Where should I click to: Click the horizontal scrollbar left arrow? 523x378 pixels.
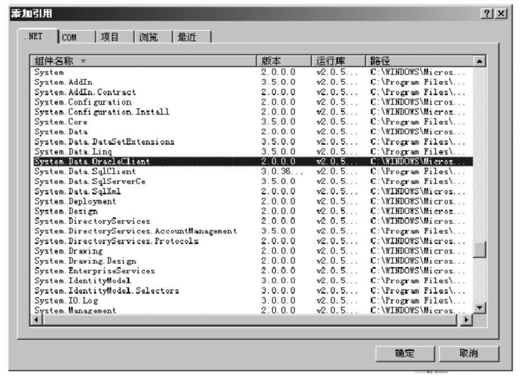coord(36,320)
